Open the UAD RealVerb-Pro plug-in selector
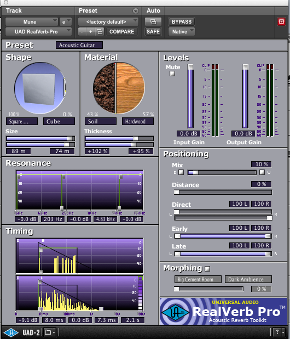Viewport: 290px width, 339px height. [38, 32]
